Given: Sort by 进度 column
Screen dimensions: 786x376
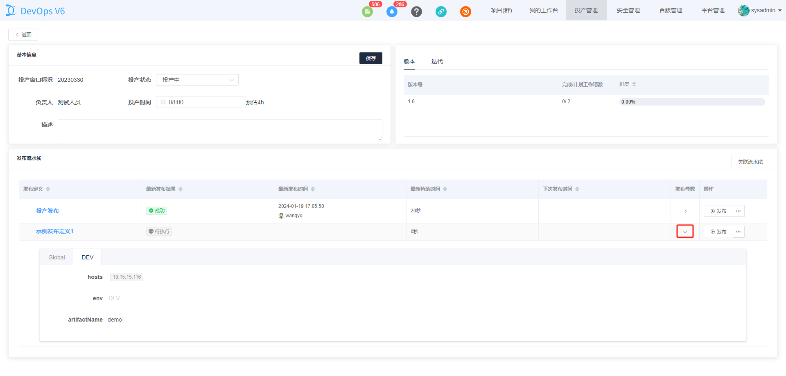Looking at the screenshot, I should pyautogui.click(x=634, y=84).
